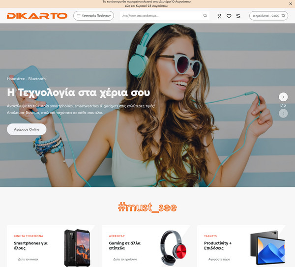Open the TABLETS category label
Screen dimensions: 295x267
[210, 236]
